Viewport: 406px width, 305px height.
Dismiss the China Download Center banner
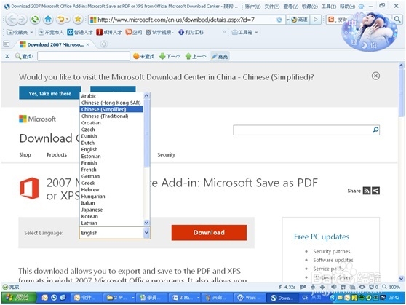pyautogui.click(x=375, y=76)
